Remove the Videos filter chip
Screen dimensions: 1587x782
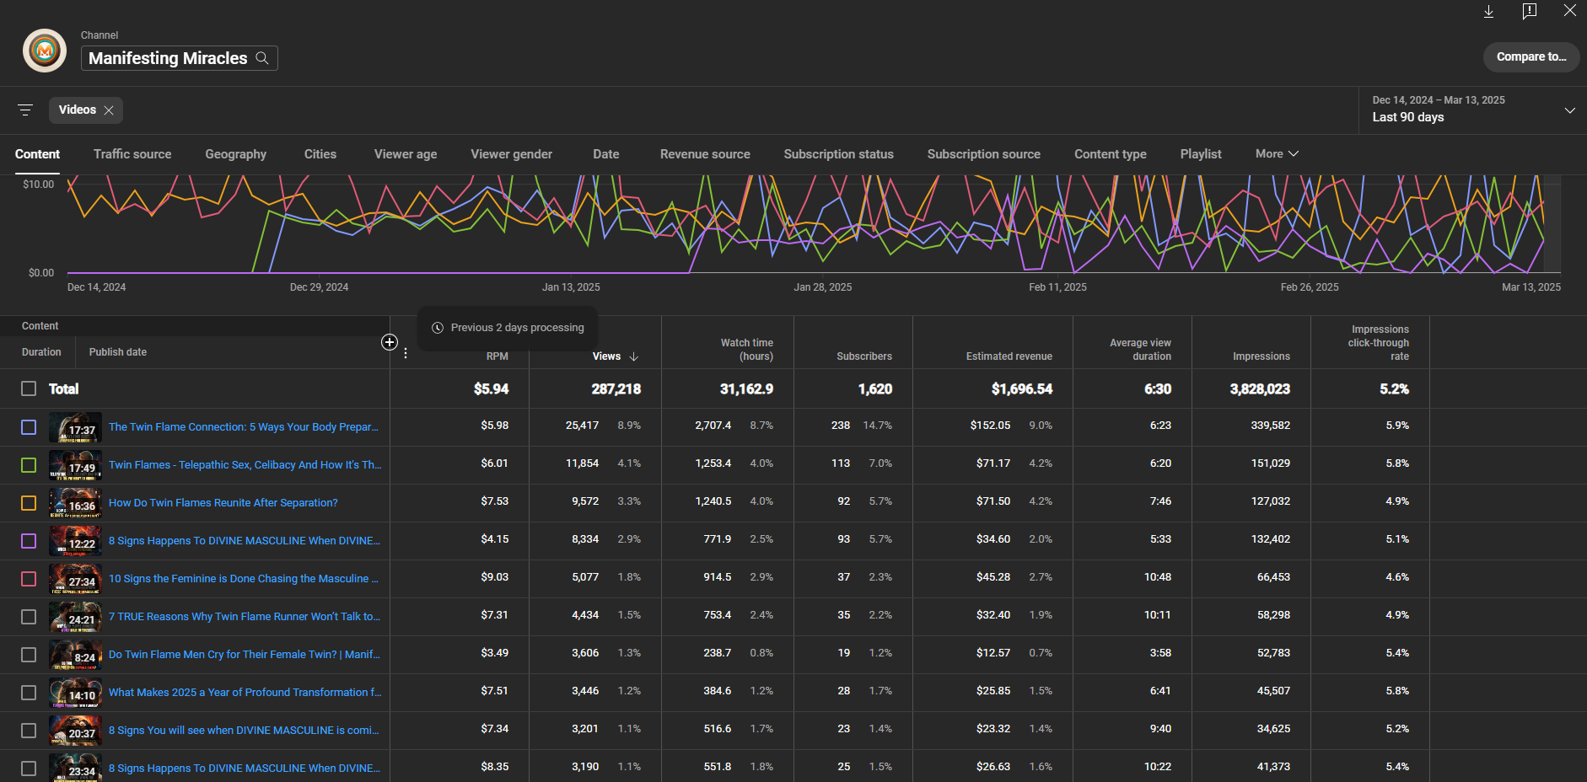pyautogui.click(x=109, y=110)
